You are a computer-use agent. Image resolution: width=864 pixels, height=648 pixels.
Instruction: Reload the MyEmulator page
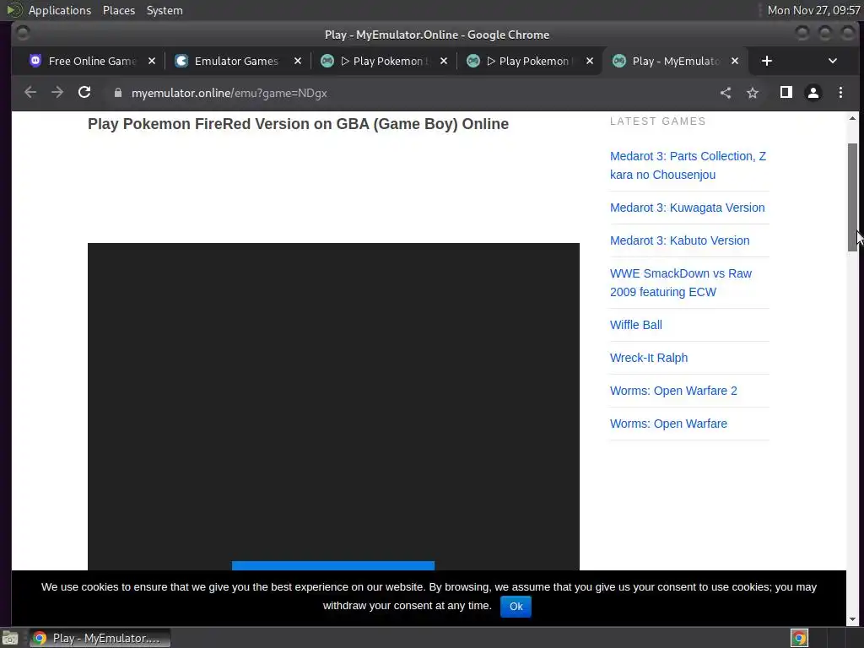pyautogui.click(x=84, y=93)
